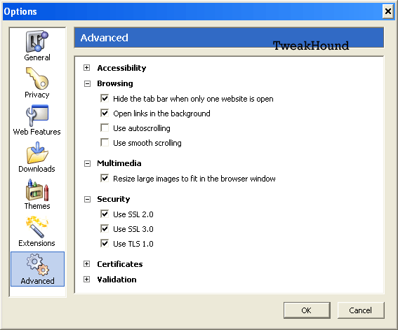The width and height of the screenshot is (398, 330).
Task: Expand the Accessibility section
Action: coord(87,68)
